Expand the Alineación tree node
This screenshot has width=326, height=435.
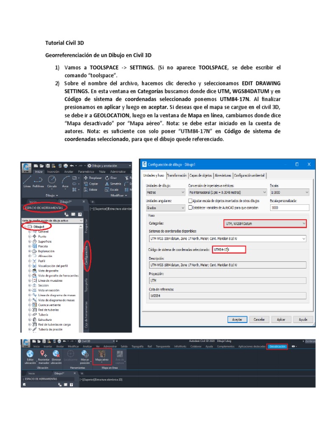[x=30, y=256]
